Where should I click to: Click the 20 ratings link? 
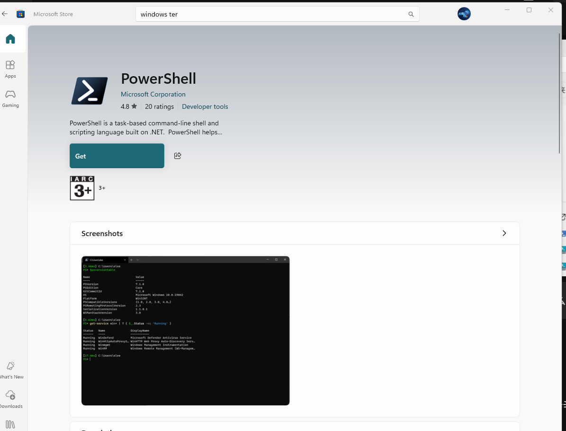pos(159,106)
